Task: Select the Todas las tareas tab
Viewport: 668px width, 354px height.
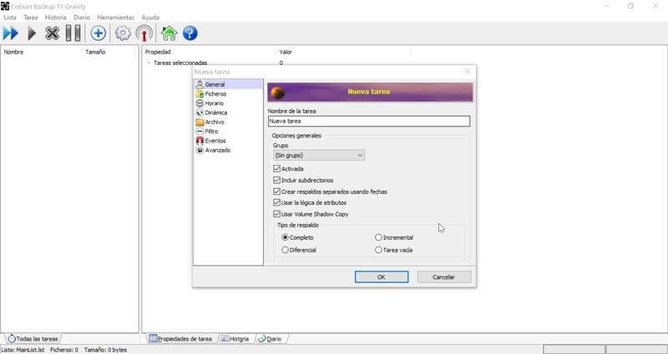Action: tap(33, 339)
